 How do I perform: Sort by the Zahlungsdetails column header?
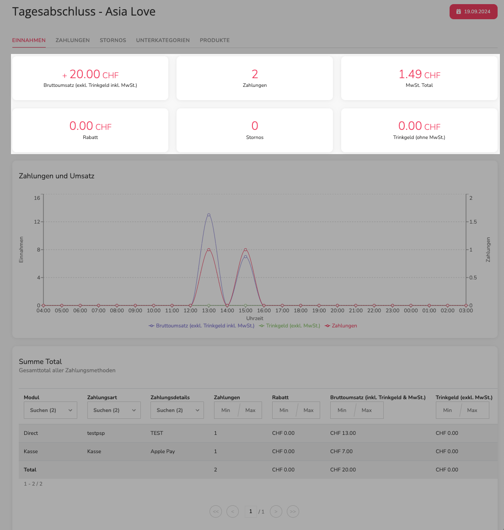(170, 397)
